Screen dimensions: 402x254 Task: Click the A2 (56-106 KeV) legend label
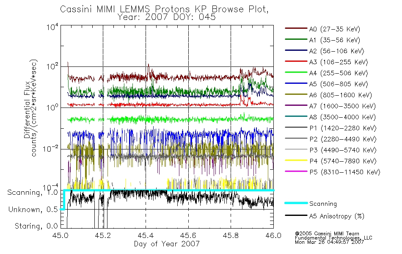click(x=336, y=51)
